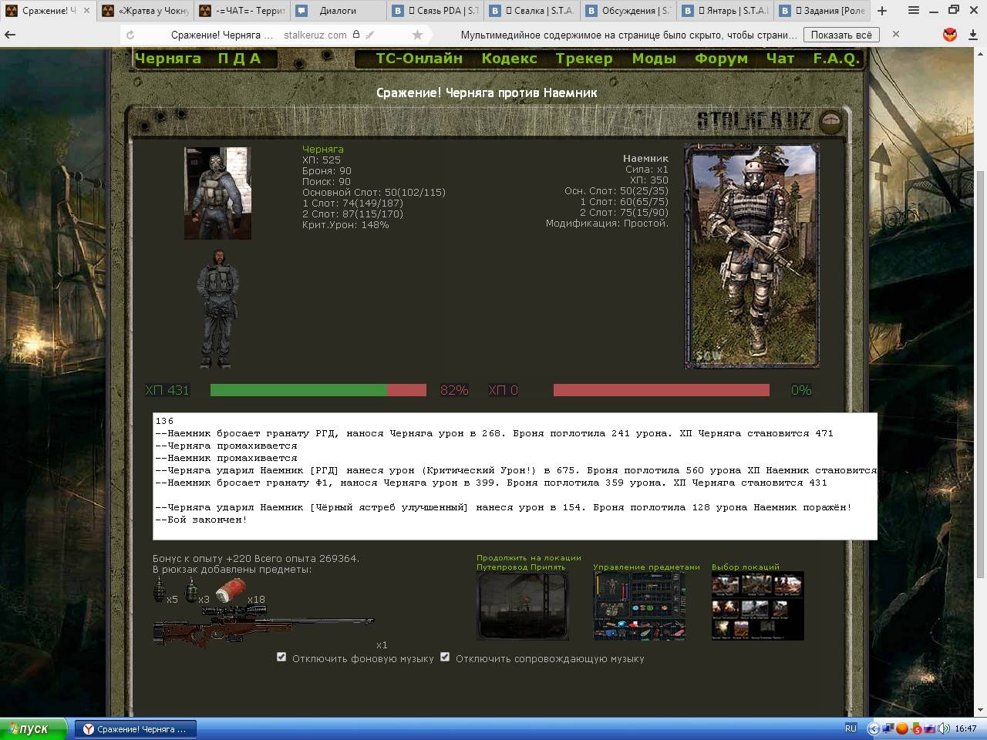Open 'Управление предметами' inventory thumbnail
This screenshot has width=987, height=740.
[639, 606]
